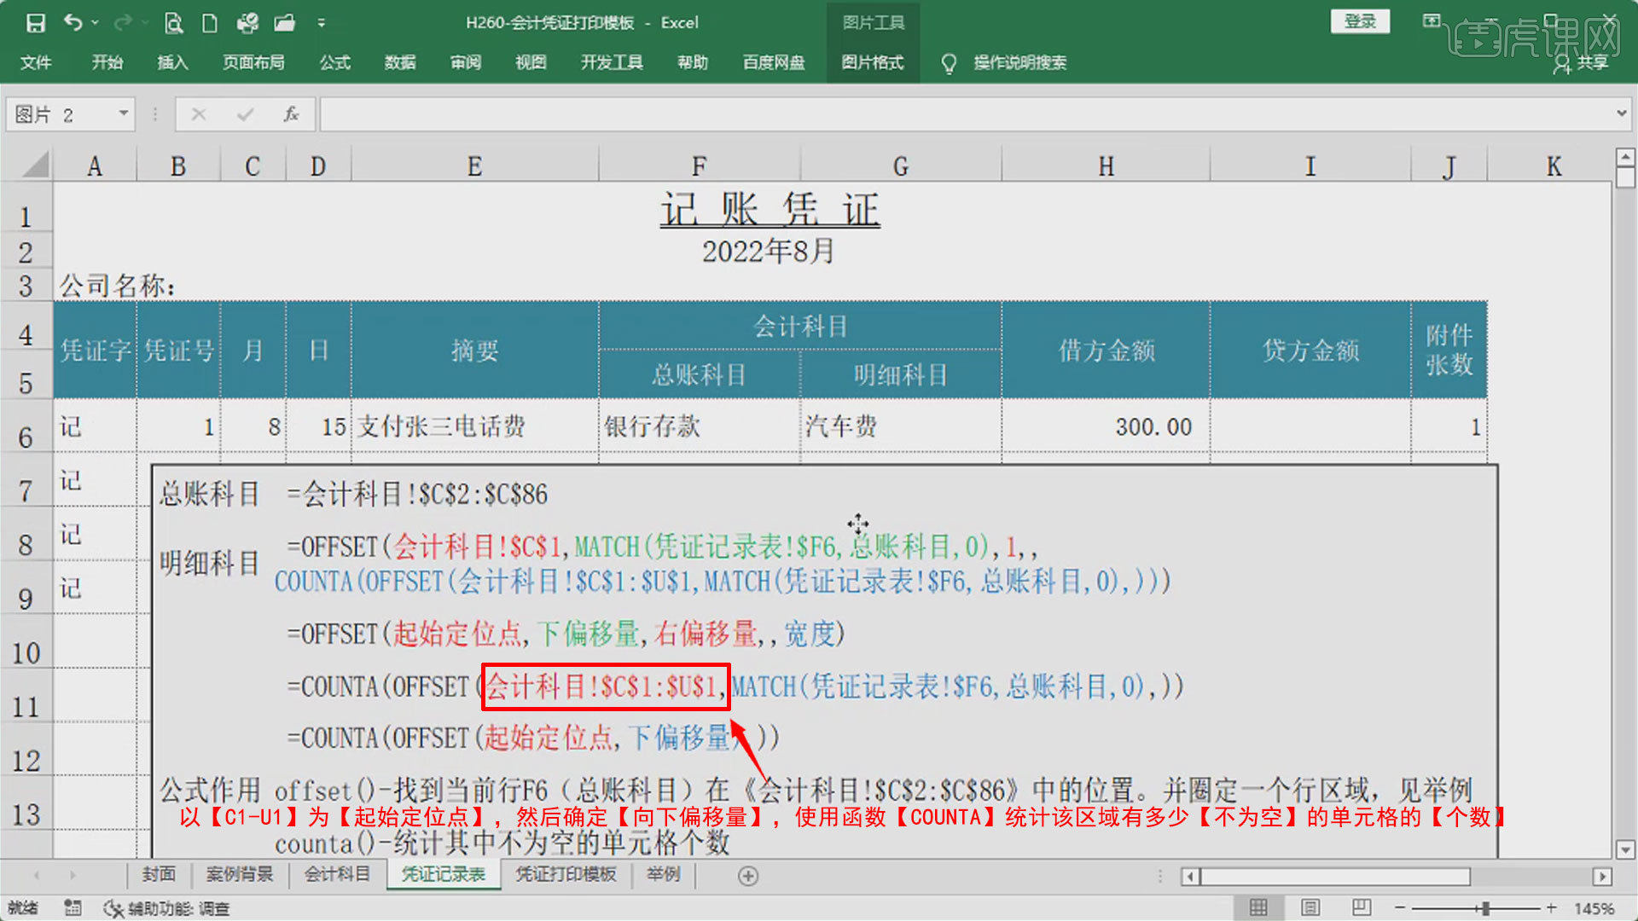The width and height of the screenshot is (1638, 921).
Task: Switch to the 凭证打印模板 sheet tab
Action: pyautogui.click(x=566, y=874)
